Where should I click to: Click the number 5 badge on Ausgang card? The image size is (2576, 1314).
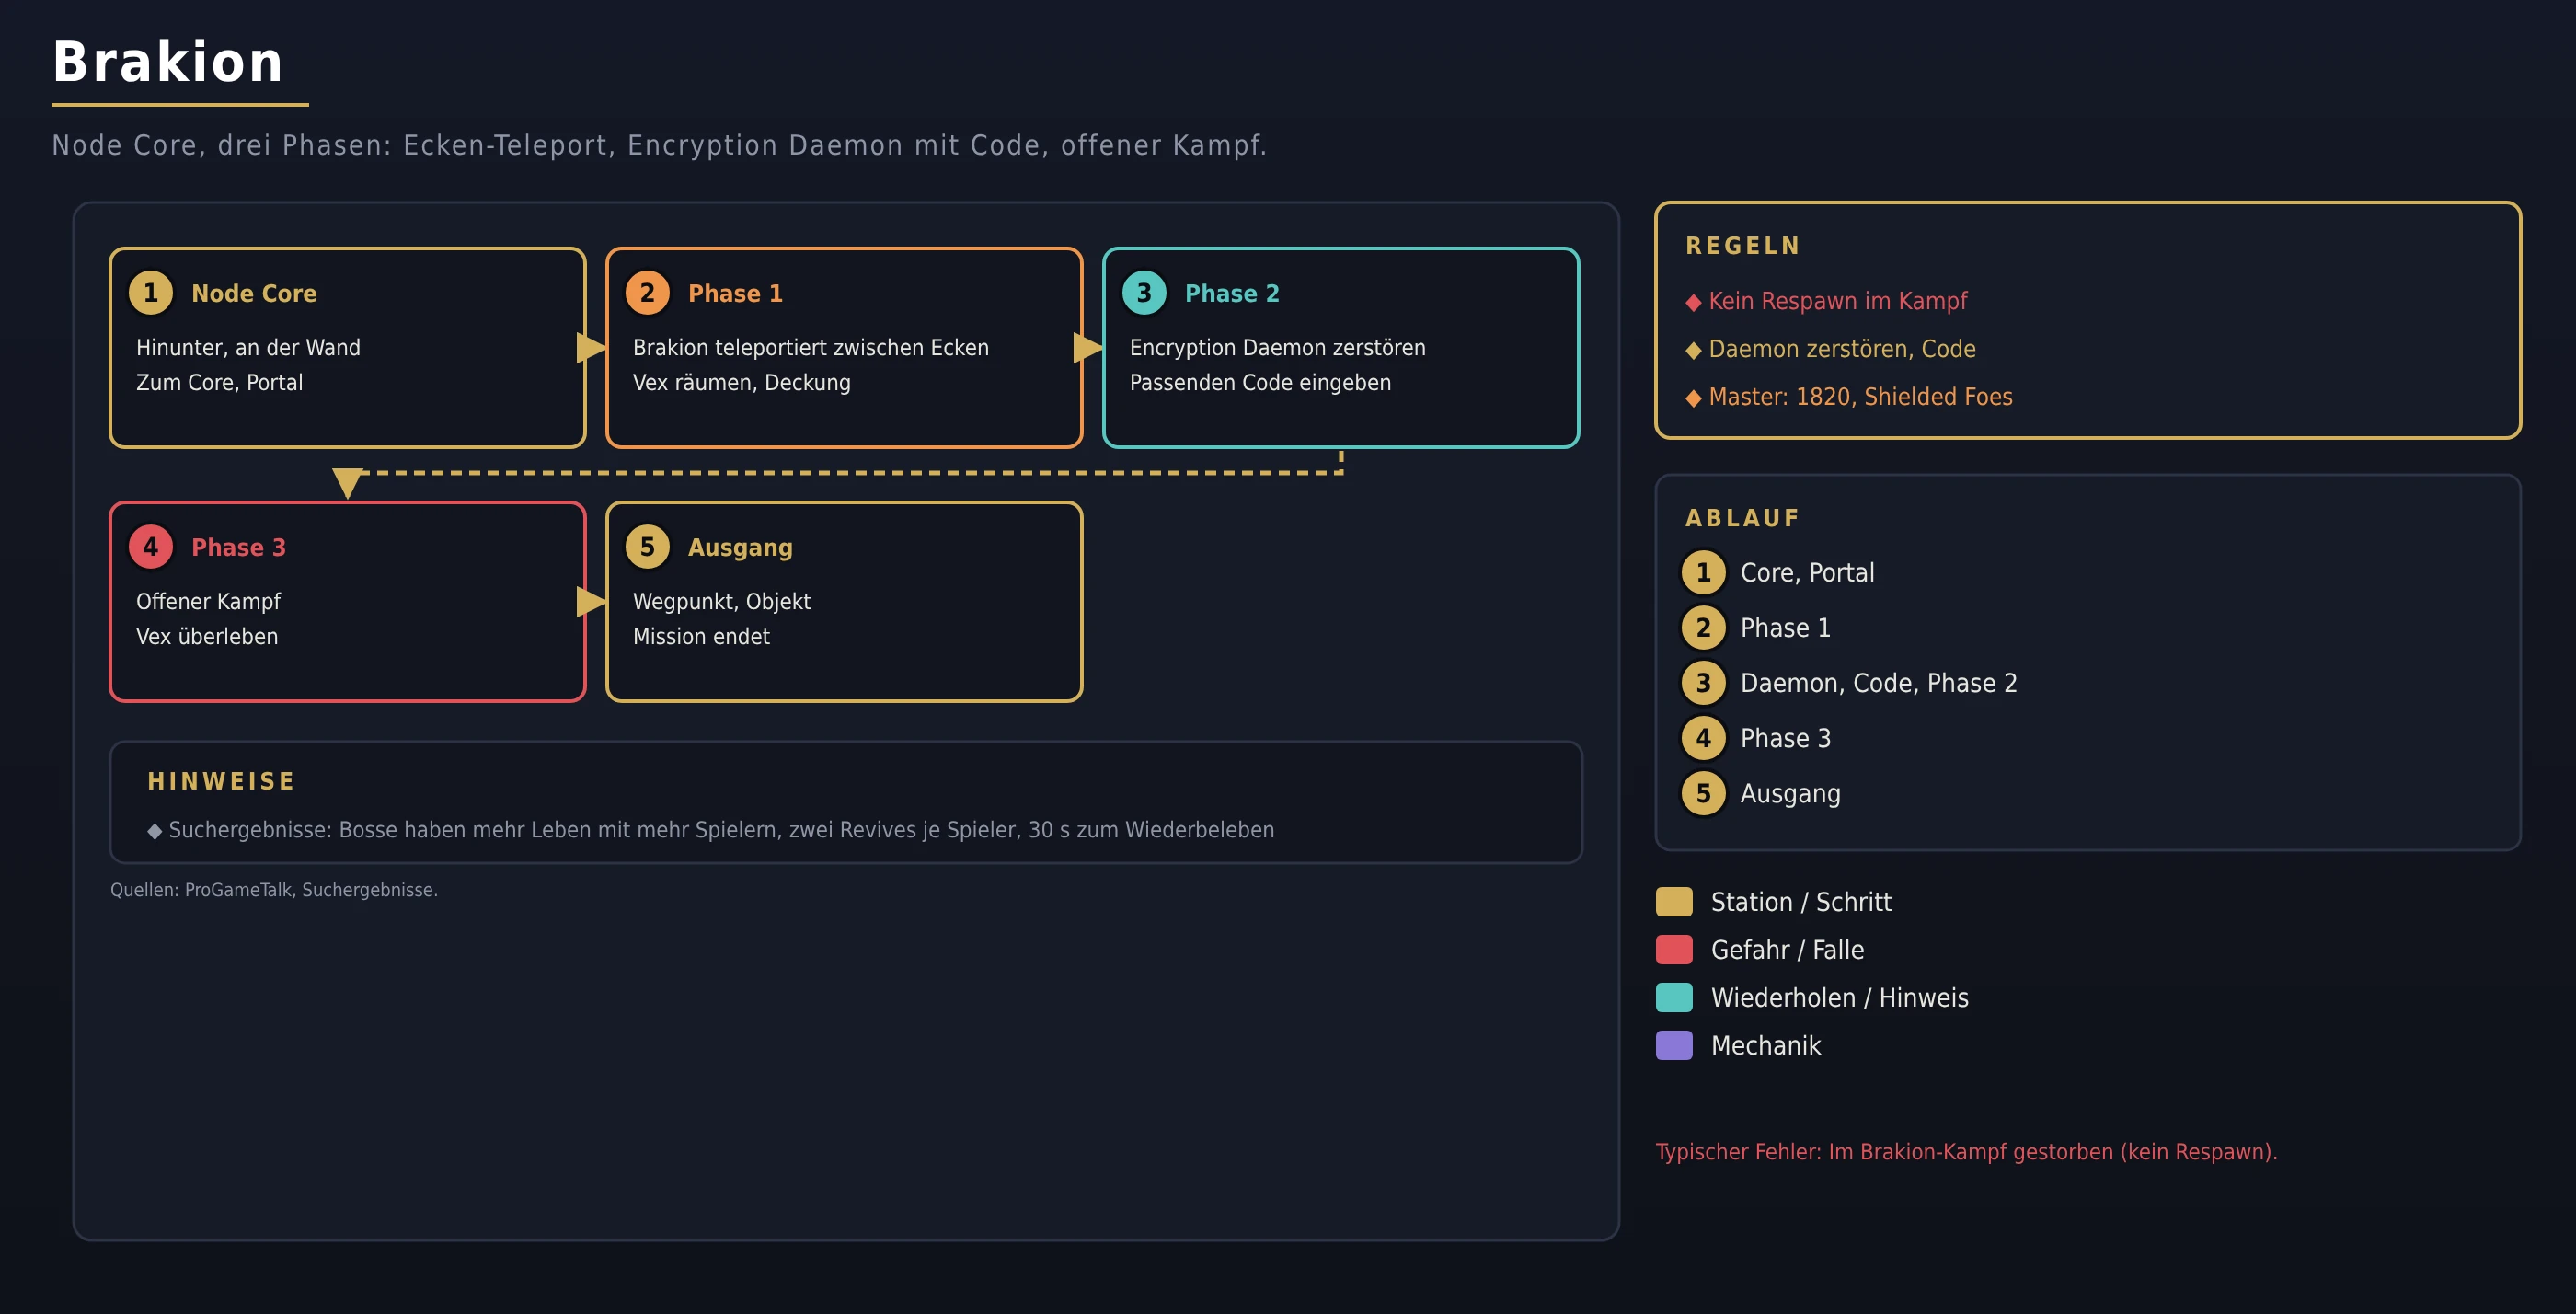pos(647,547)
